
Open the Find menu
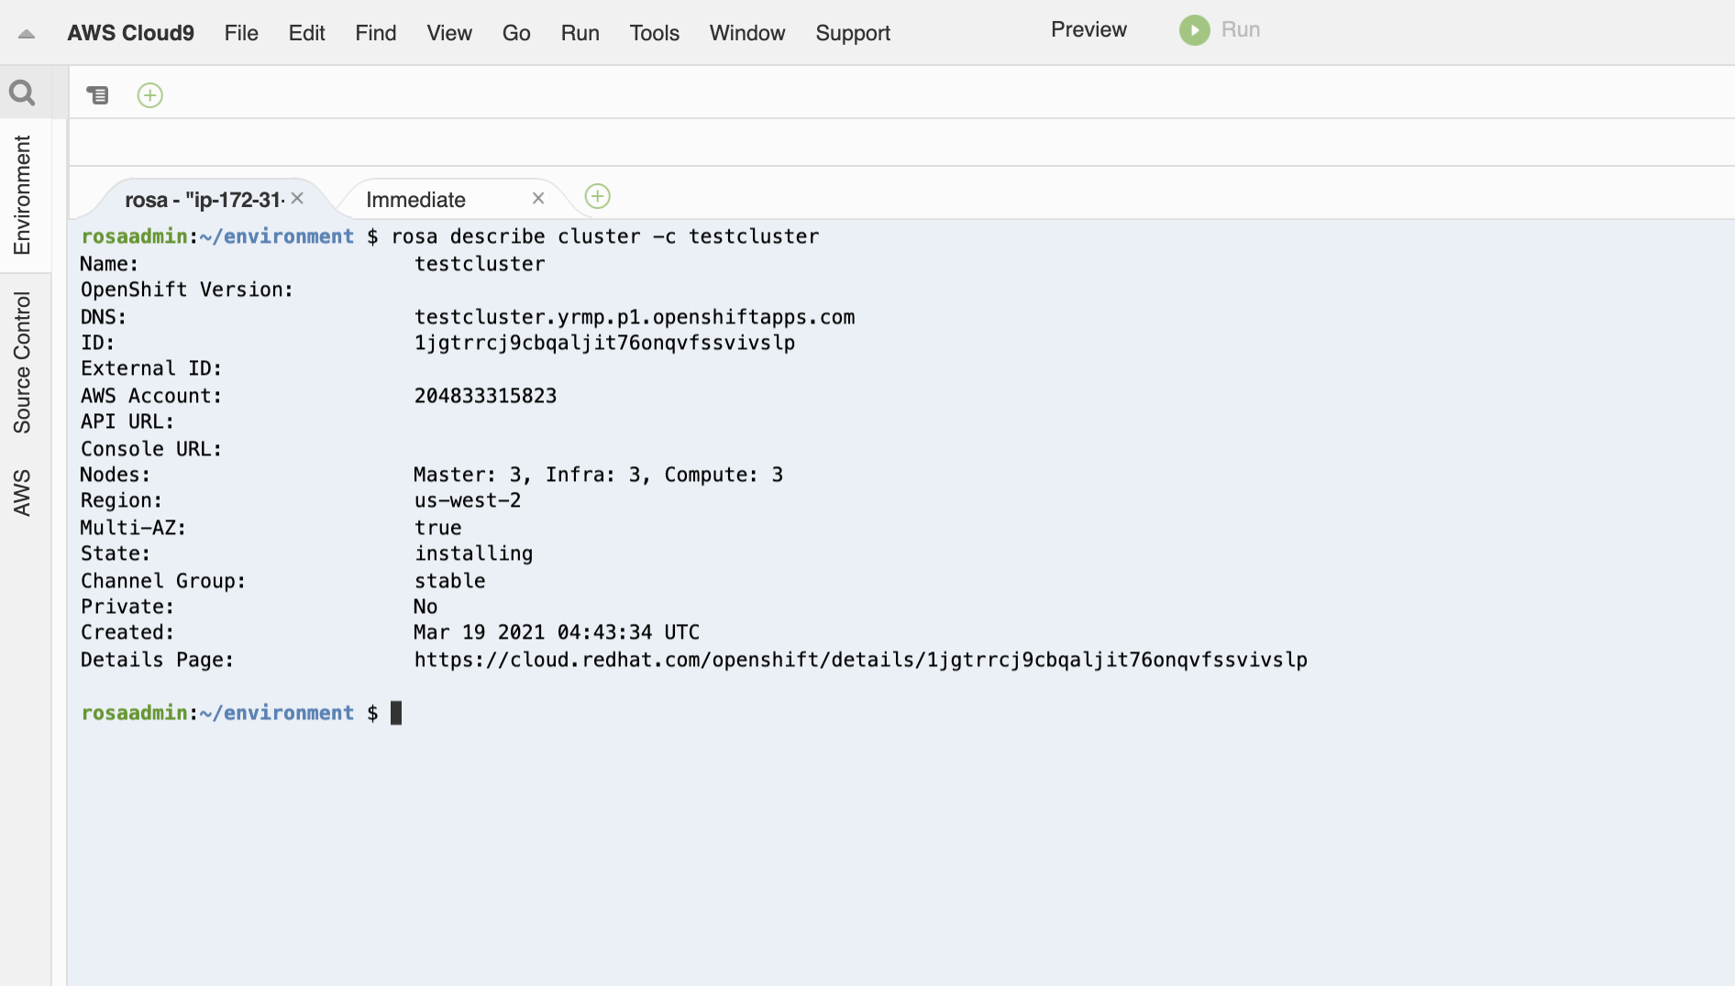pos(376,33)
